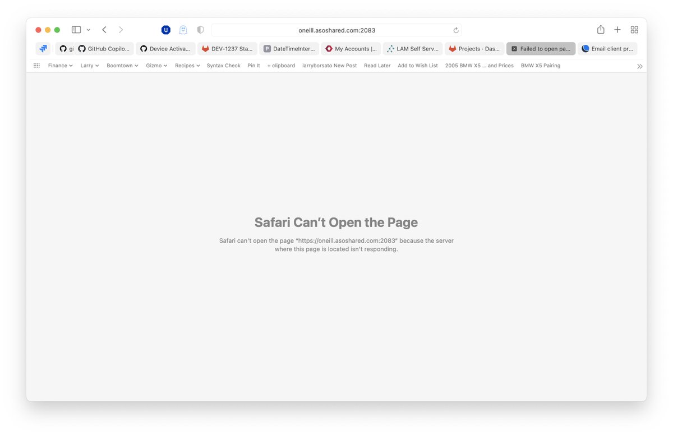
Task: Switch to the DEV-1237 GitLab tab
Action: point(227,49)
